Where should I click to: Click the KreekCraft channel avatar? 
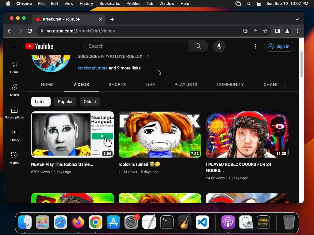click(51, 63)
